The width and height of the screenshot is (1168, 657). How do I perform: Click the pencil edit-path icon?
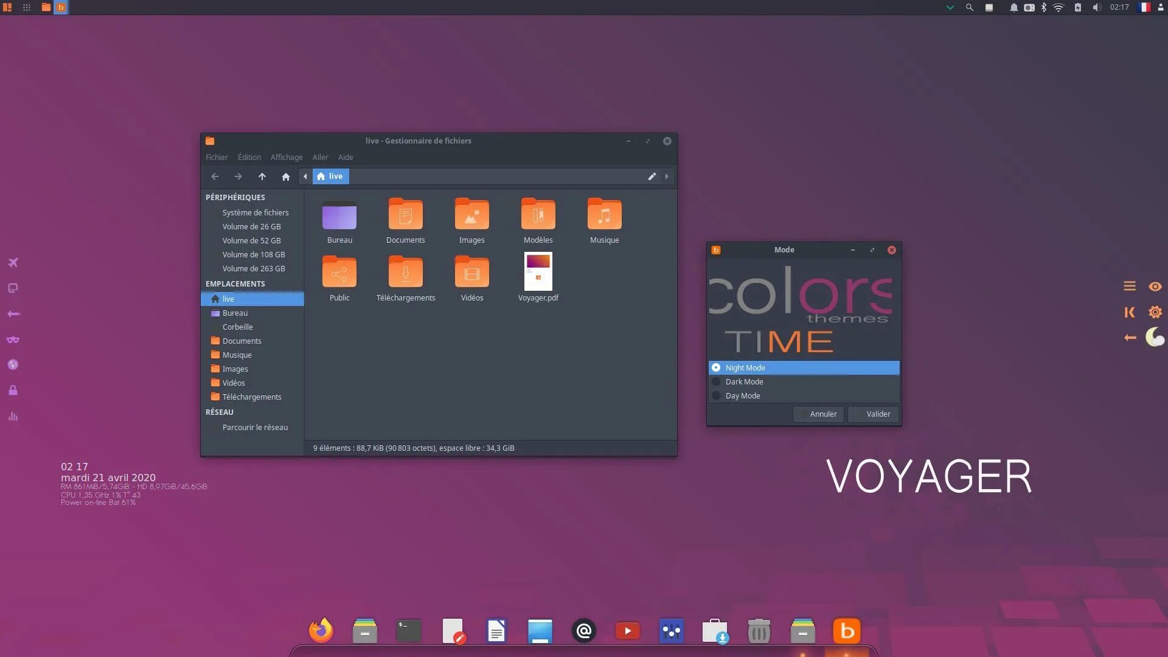(652, 176)
